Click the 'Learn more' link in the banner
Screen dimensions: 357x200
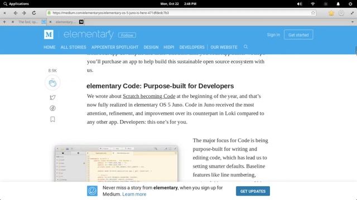click(134, 194)
